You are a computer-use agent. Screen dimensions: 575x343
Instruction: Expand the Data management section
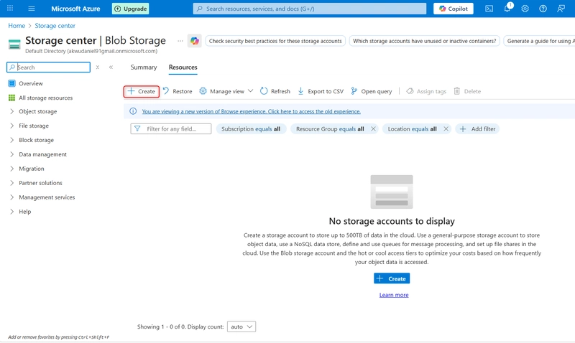click(12, 154)
